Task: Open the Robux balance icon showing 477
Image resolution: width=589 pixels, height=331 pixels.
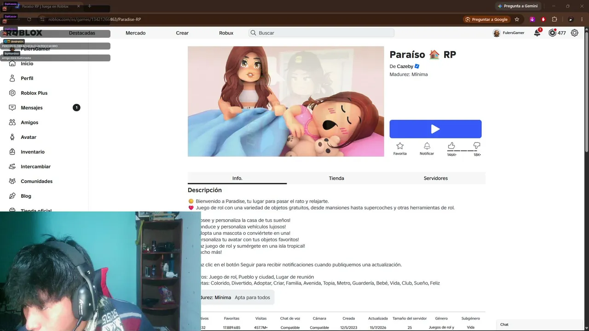Action: coord(552,33)
